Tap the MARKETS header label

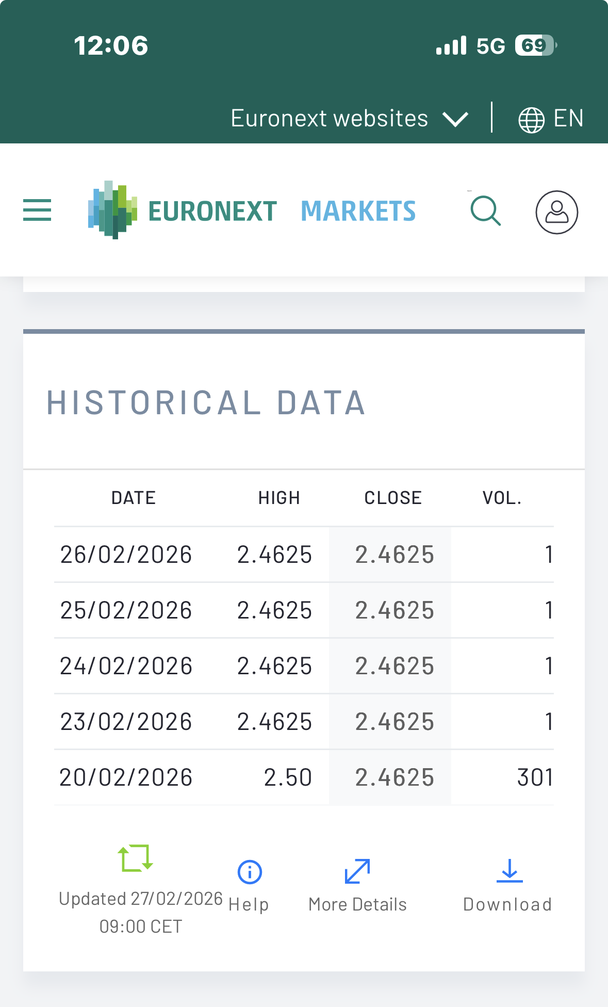[358, 212]
